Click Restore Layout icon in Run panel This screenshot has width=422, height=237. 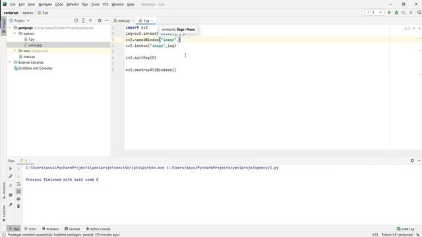pyautogui.click(x=11, y=195)
